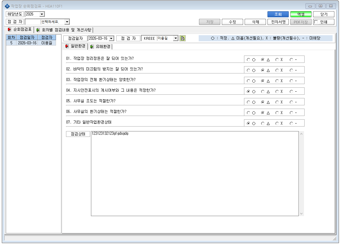Click the 전자서명 button
The height and width of the screenshot is (244, 342).
click(x=278, y=22)
